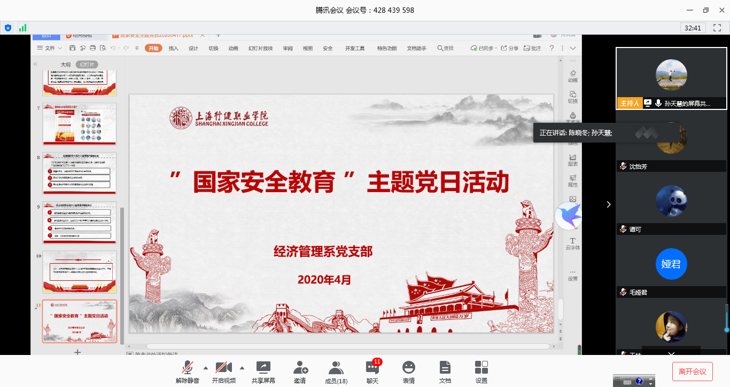Expand video options arrow next to camera
This screenshot has width=730, height=387.
(242, 368)
